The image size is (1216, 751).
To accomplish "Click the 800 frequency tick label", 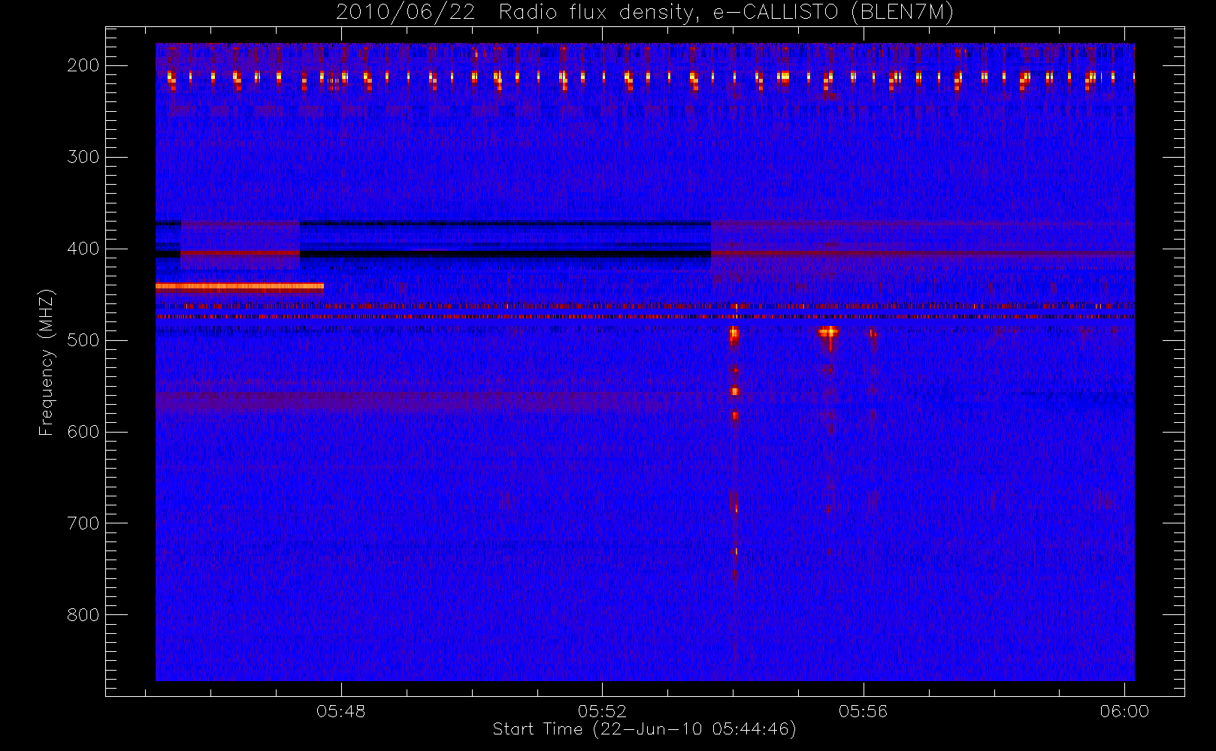I will click(83, 615).
